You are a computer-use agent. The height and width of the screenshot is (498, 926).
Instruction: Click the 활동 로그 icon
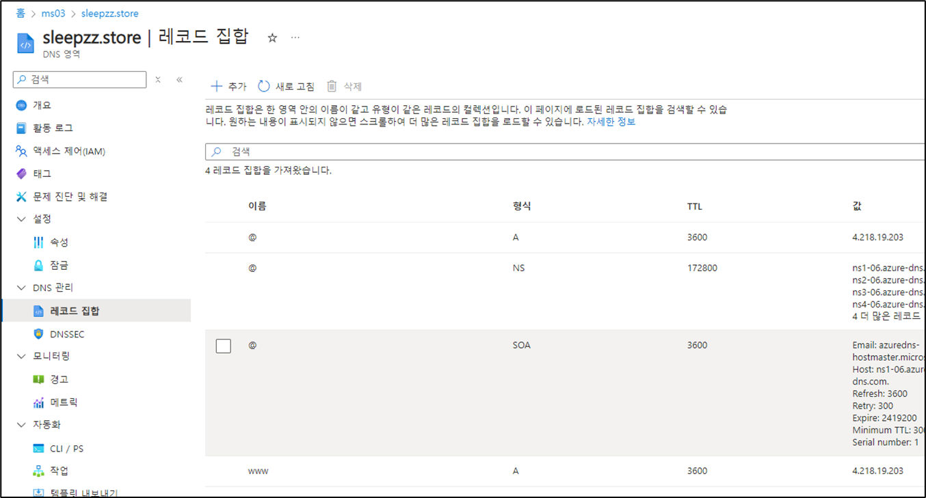[x=21, y=128]
